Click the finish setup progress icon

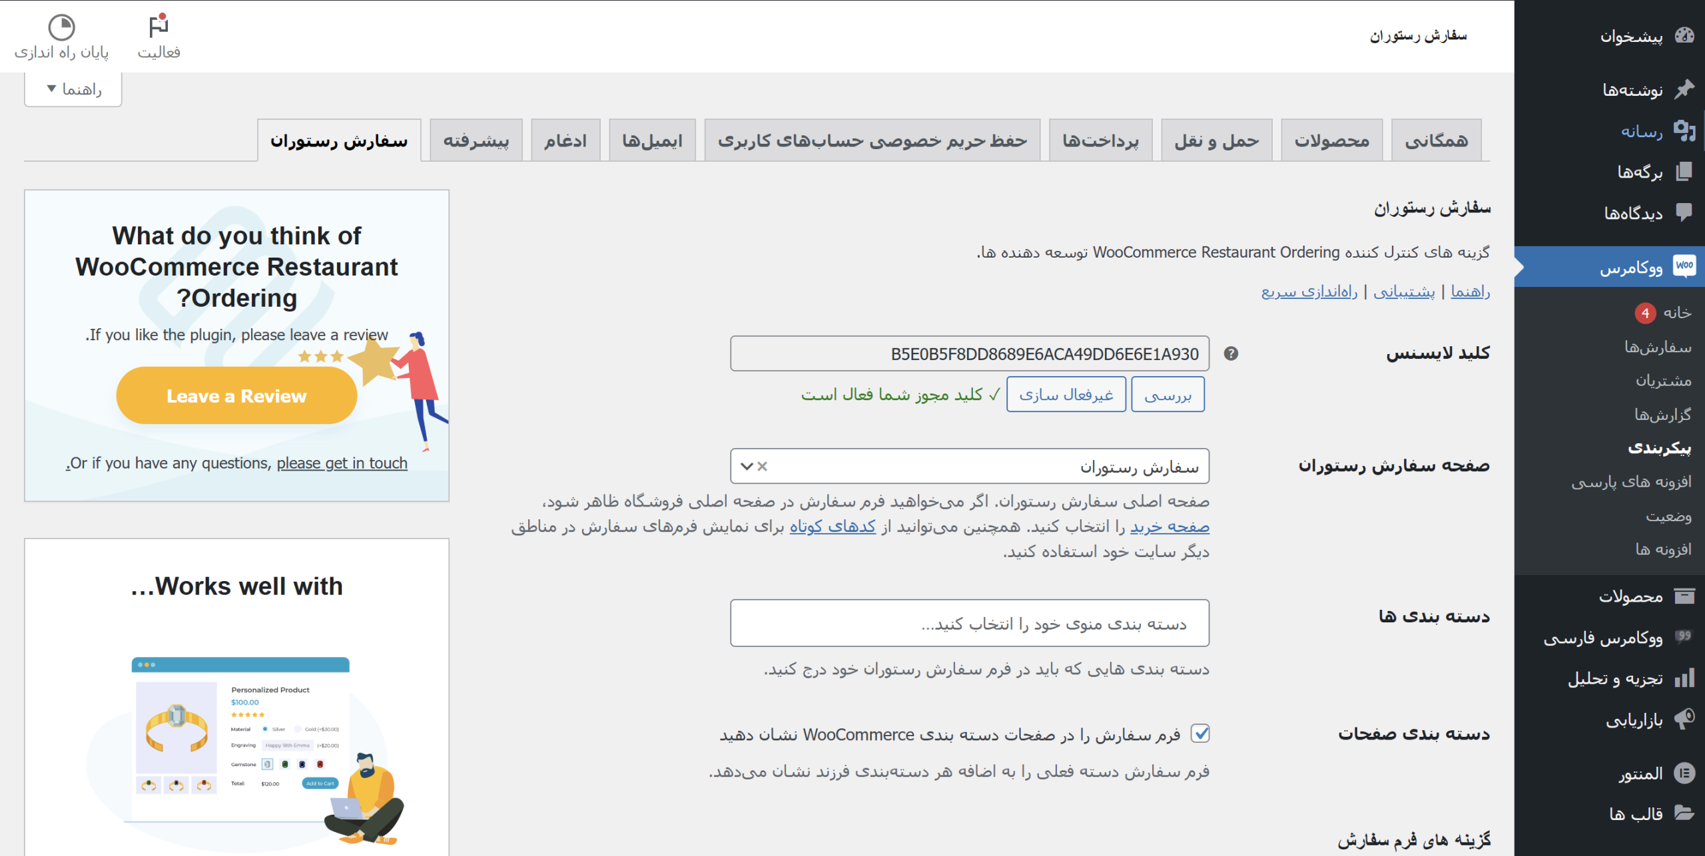pyautogui.click(x=61, y=27)
